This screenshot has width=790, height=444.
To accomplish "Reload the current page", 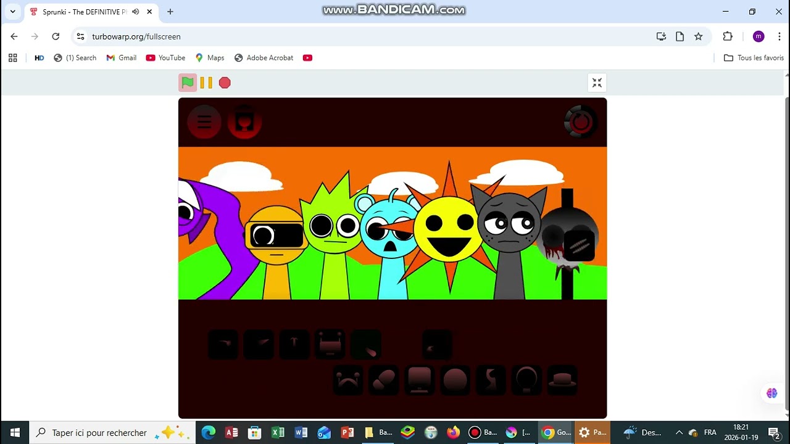I will [x=56, y=36].
